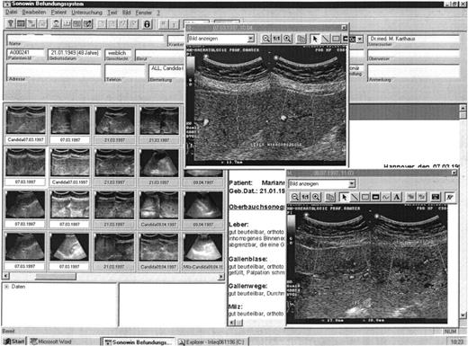This screenshot has height=346, width=468.
Task: Click save/disk icon in lower image window toolbar
Action: tap(436, 197)
